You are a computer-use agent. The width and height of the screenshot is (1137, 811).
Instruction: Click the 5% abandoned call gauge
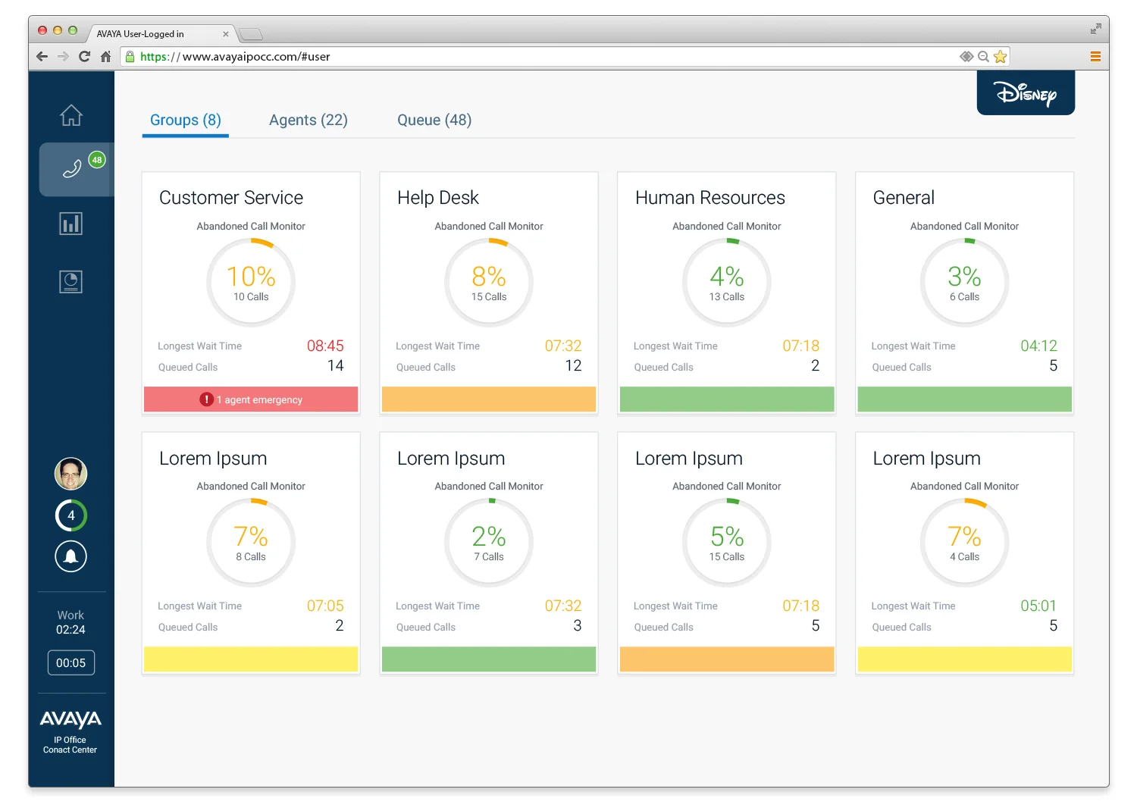727,543
